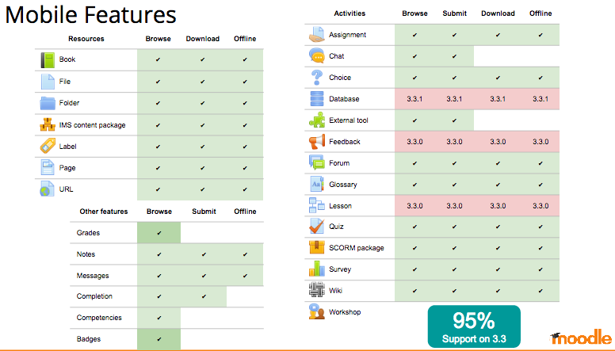This screenshot has height=351, width=615.
Task: Click the Label tag icon
Action: pyautogui.click(x=48, y=146)
